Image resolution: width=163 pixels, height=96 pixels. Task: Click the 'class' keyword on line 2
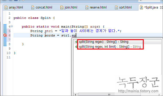tap(33, 18)
